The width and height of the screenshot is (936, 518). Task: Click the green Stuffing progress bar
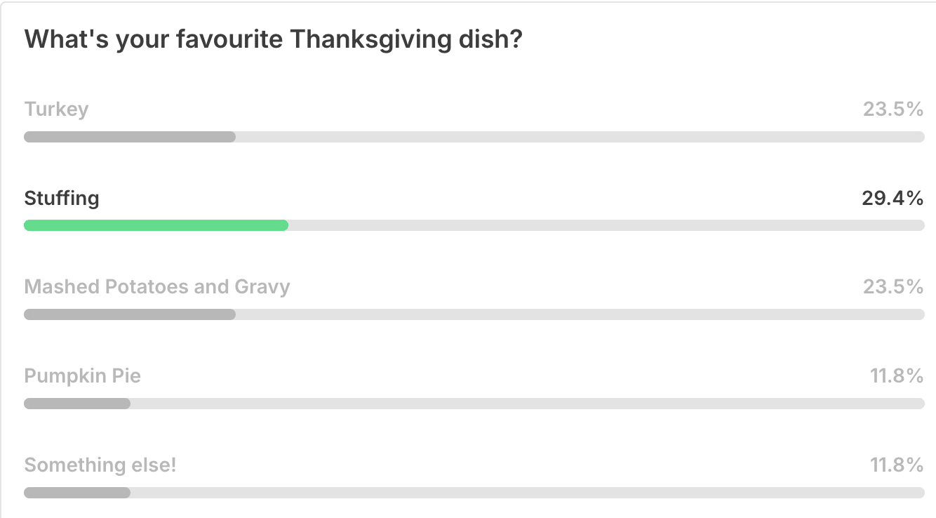point(156,225)
